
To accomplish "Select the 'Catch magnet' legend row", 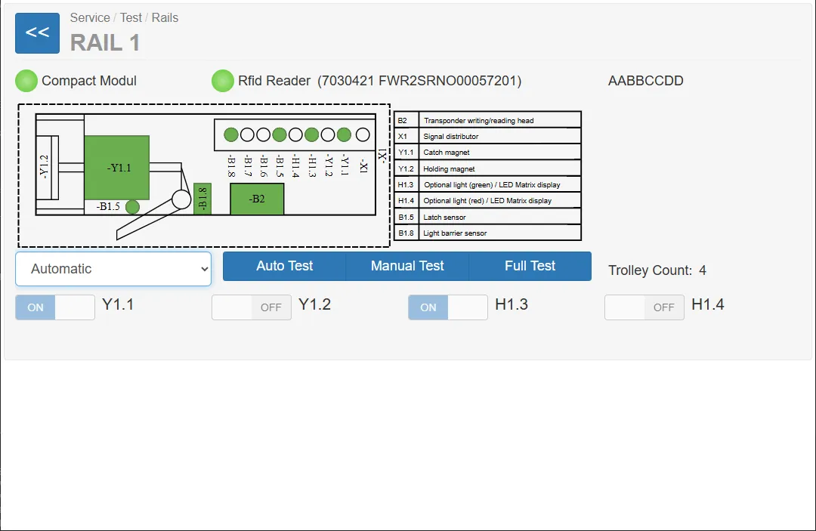I will coord(487,153).
